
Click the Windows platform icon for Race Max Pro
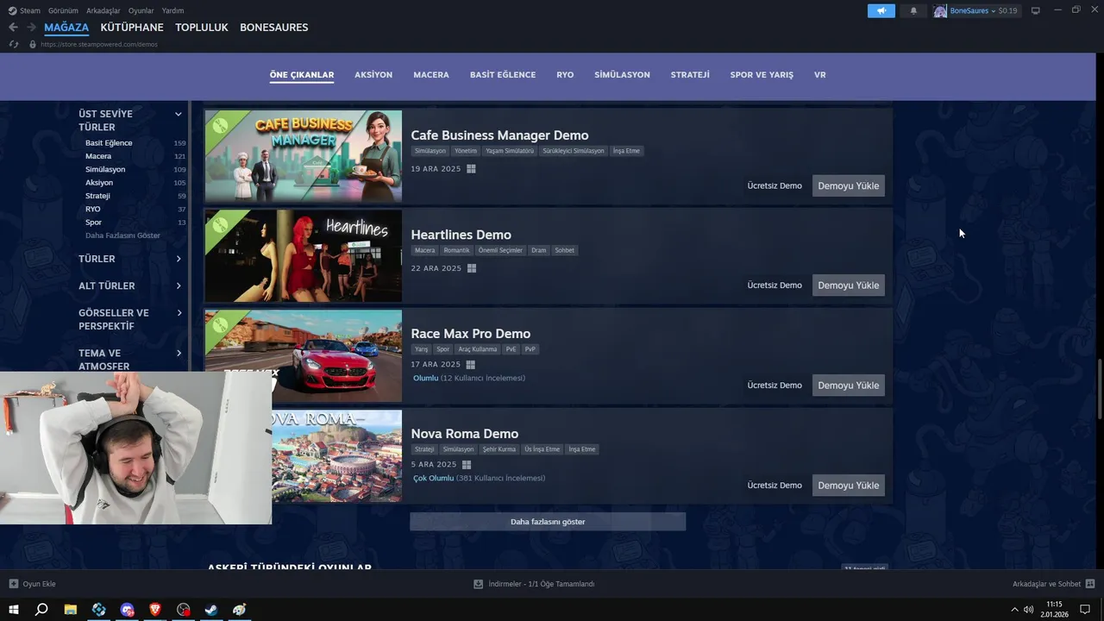(471, 365)
